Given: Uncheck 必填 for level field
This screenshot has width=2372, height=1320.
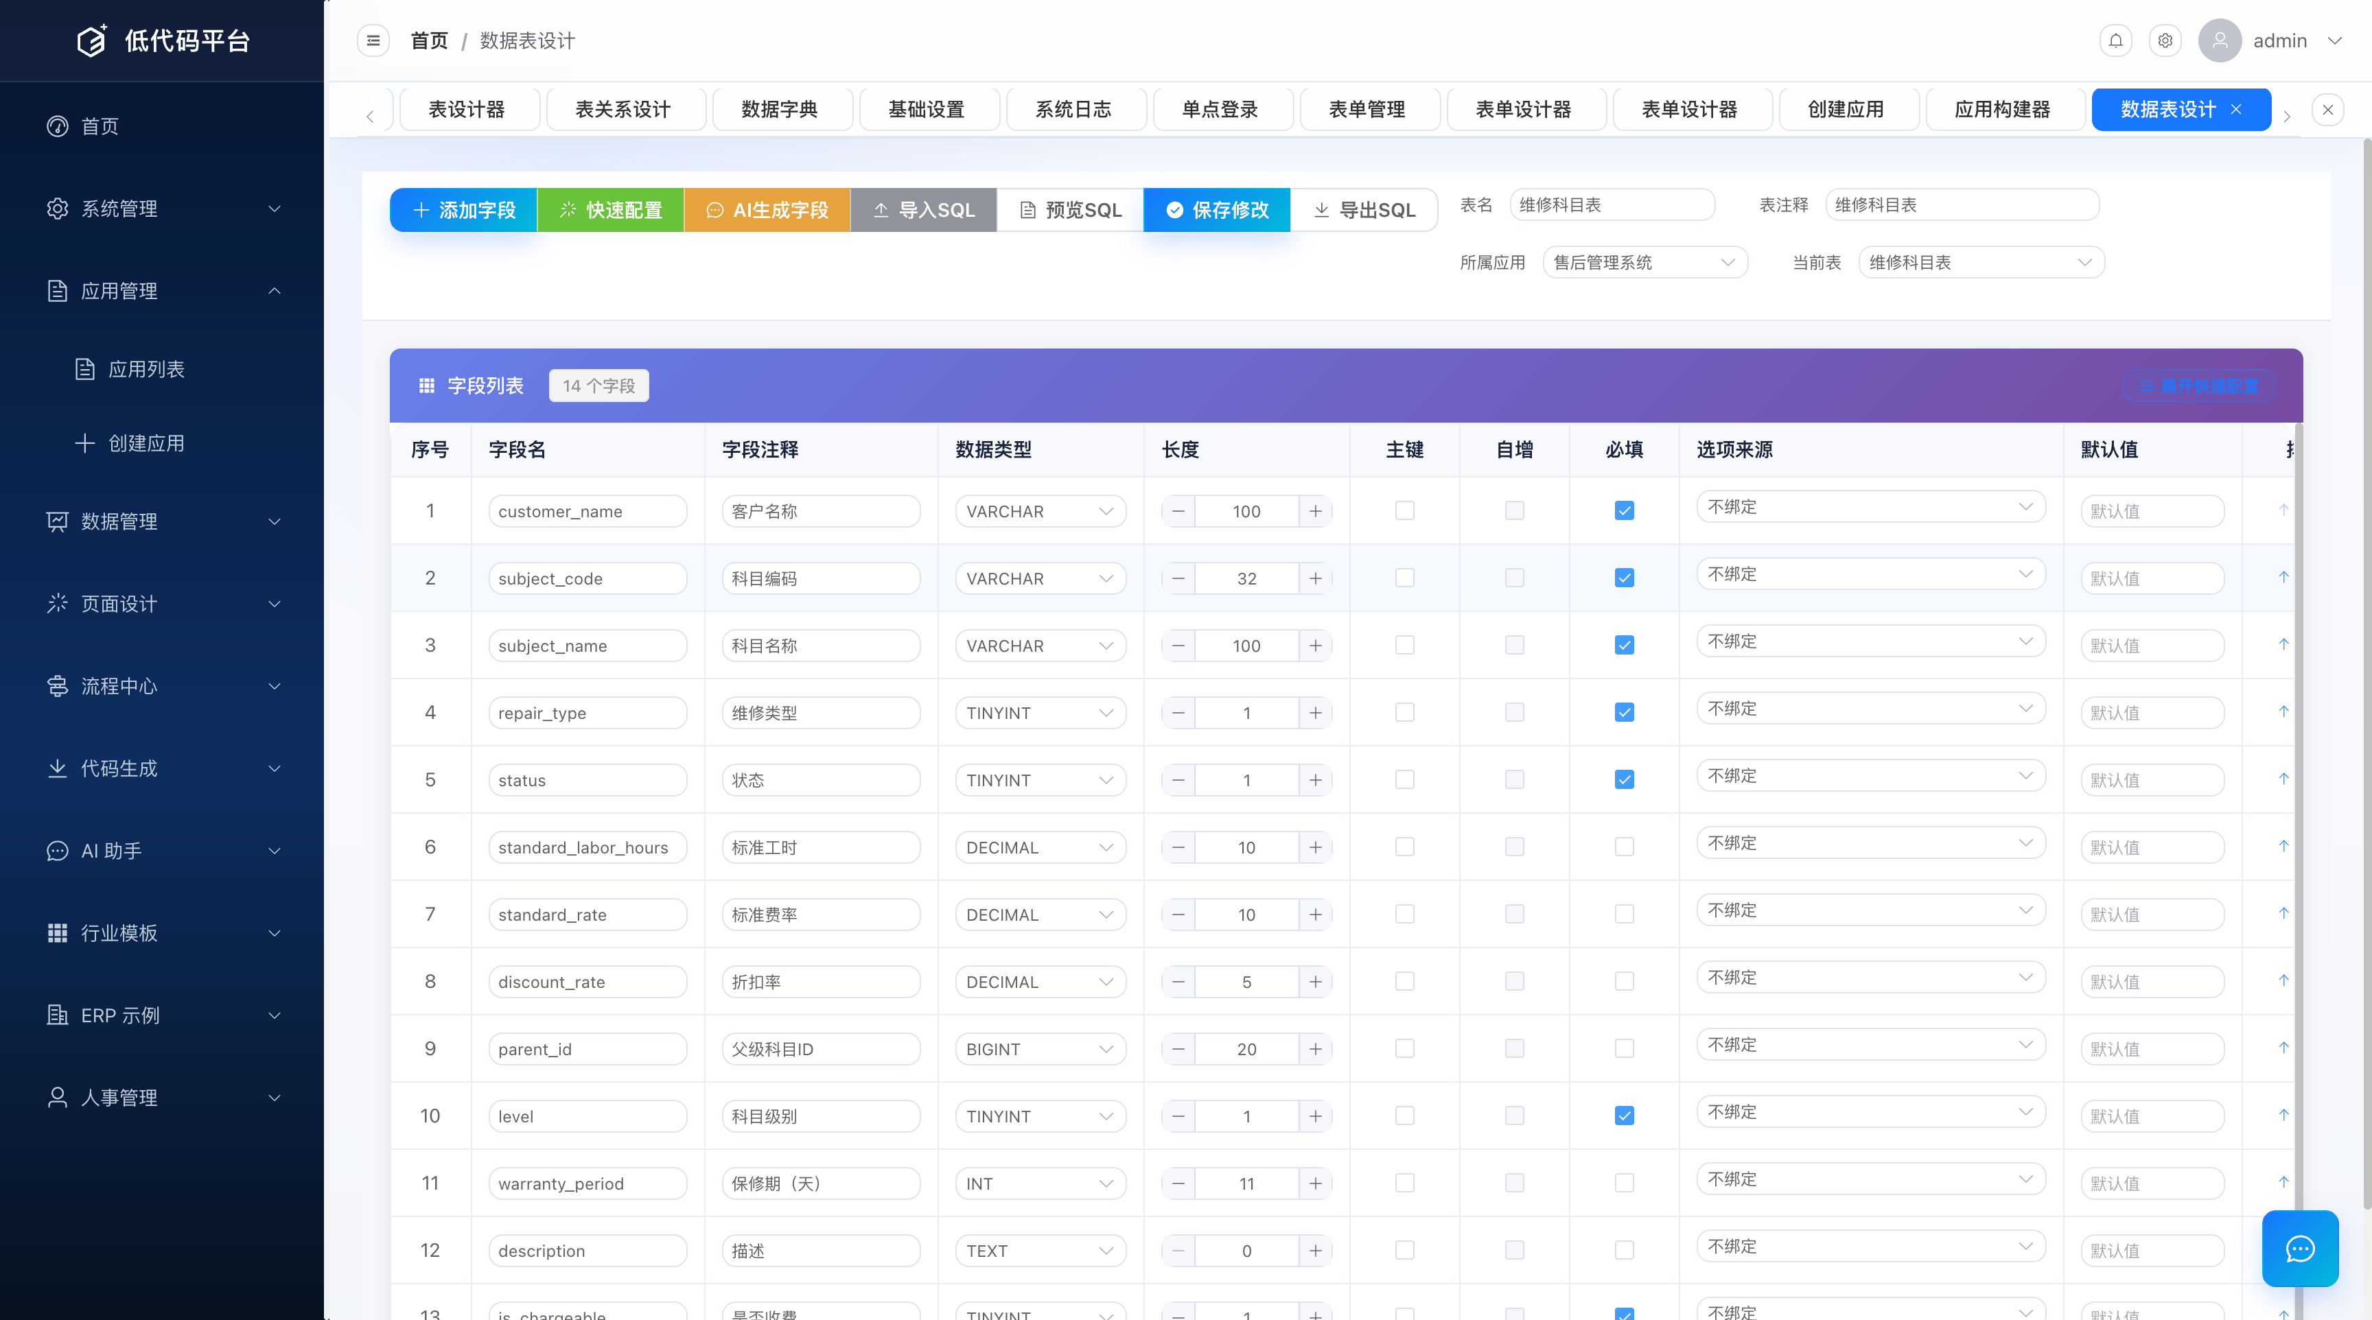Looking at the screenshot, I should tap(1625, 1115).
